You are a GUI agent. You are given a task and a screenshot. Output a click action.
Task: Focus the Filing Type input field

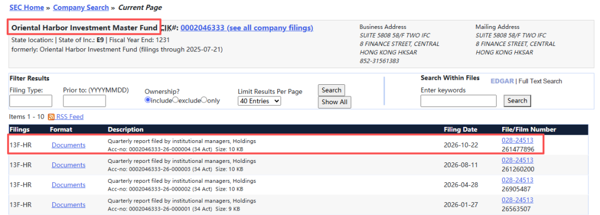(x=31, y=101)
